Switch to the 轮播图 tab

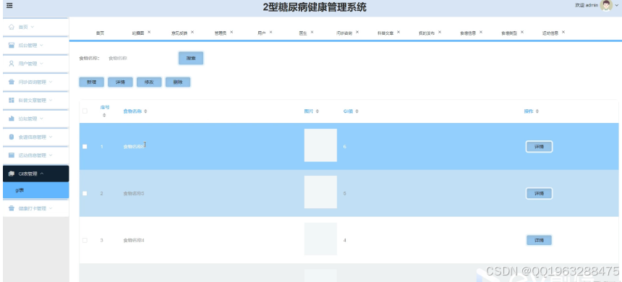click(x=138, y=33)
